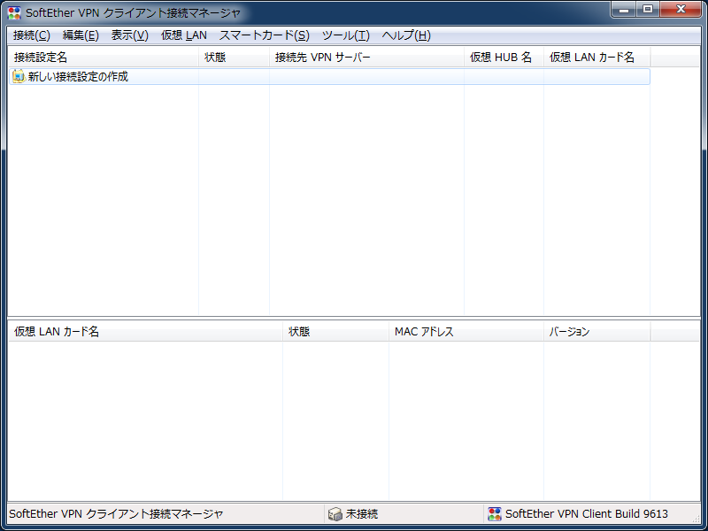The image size is (708, 531).
Task: Click status bar SoftEther VPN クライアント接続マネージャ text
Action: [116, 514]
